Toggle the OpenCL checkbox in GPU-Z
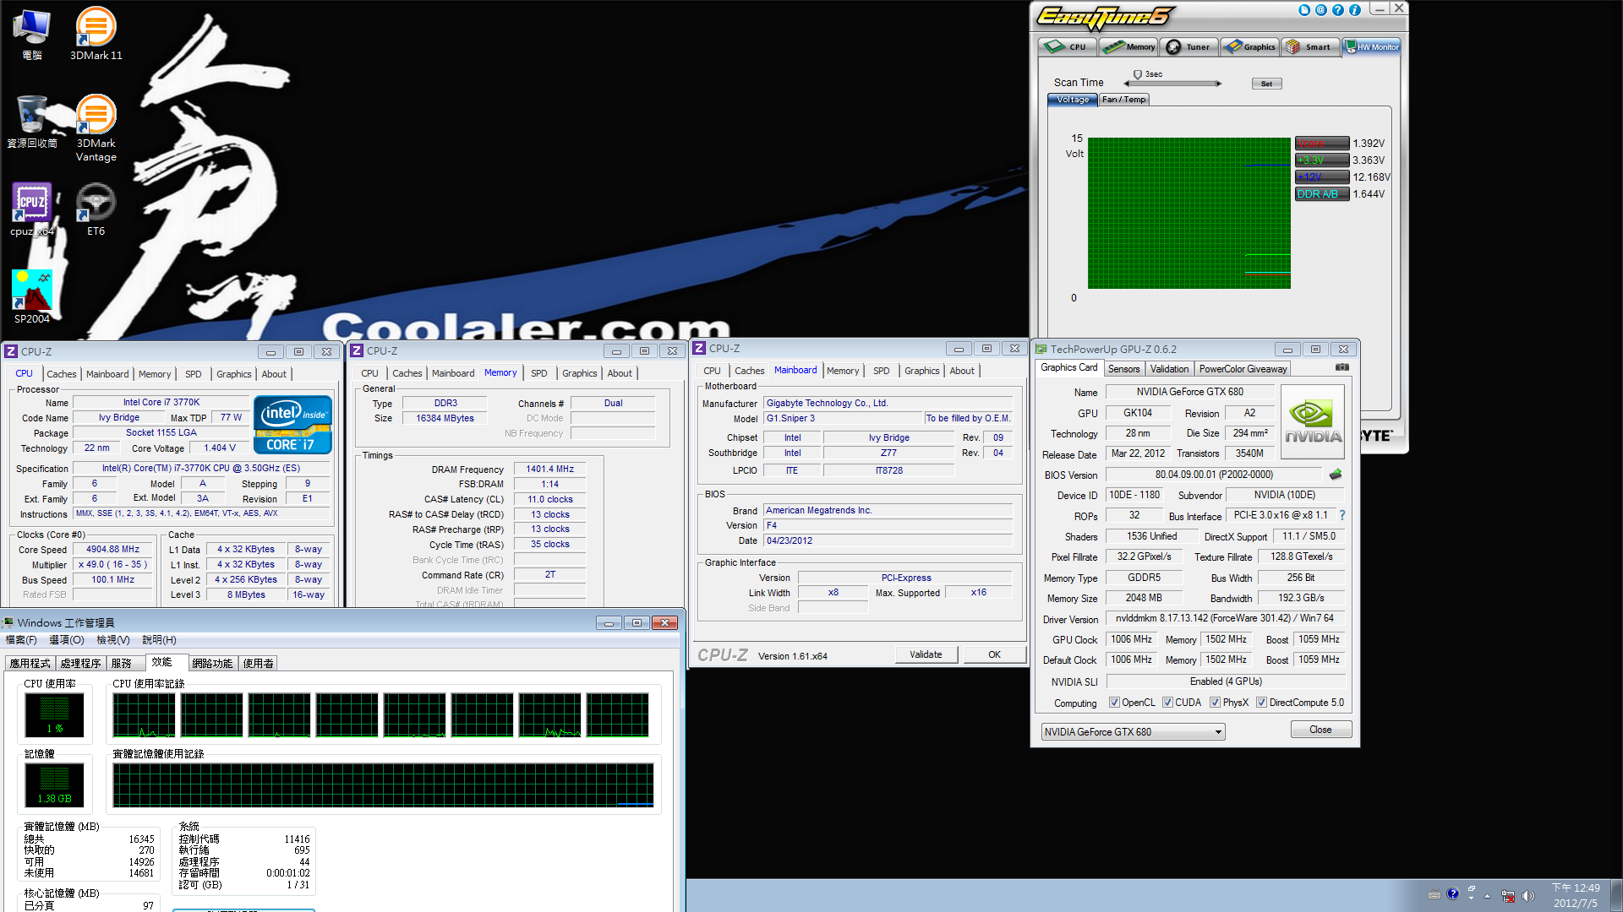Image resolution: width=1623 pixels, height=912 pixels. point(1114,703)
